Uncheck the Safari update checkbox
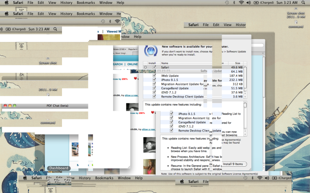The height and width of the screenshot is (193, 310). click(x=154, y=67)
